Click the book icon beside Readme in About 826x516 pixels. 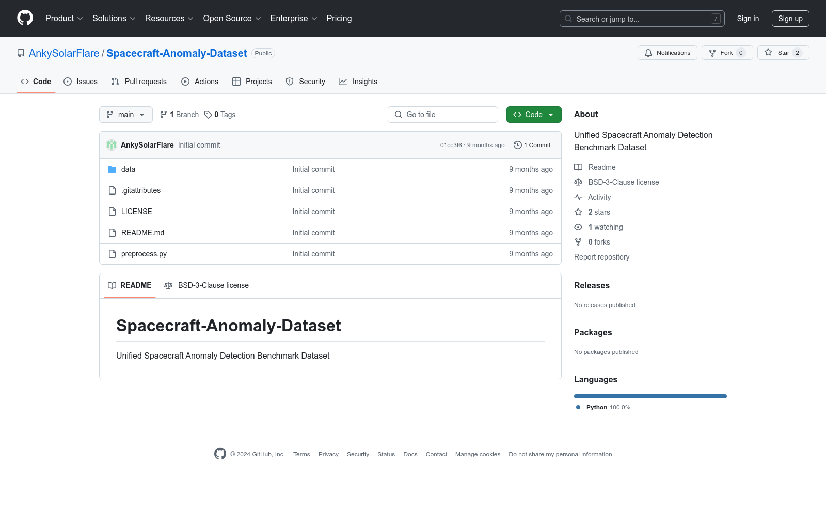(578, 167)
